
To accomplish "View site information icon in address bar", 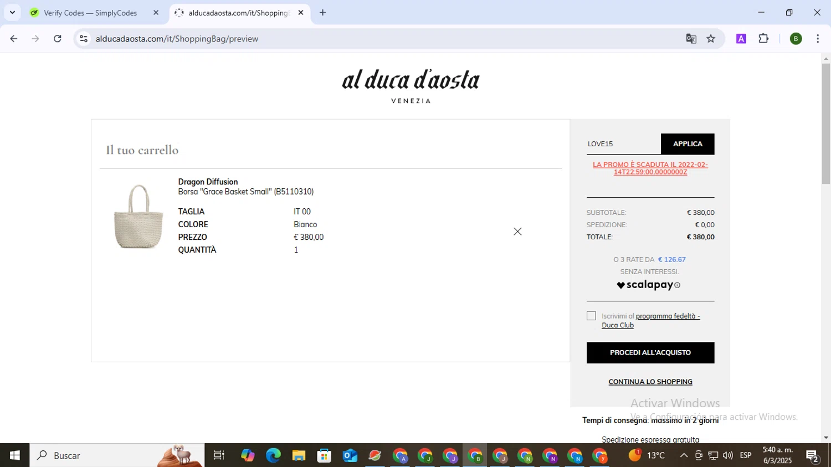I will [84, 39].
